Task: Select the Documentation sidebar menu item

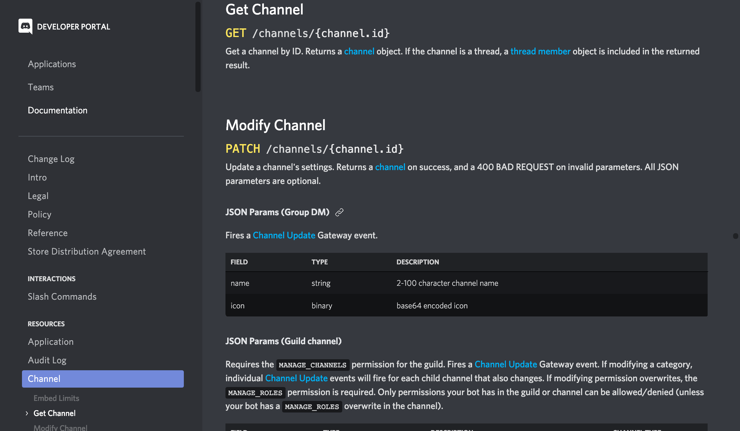Action: (58, 110)
